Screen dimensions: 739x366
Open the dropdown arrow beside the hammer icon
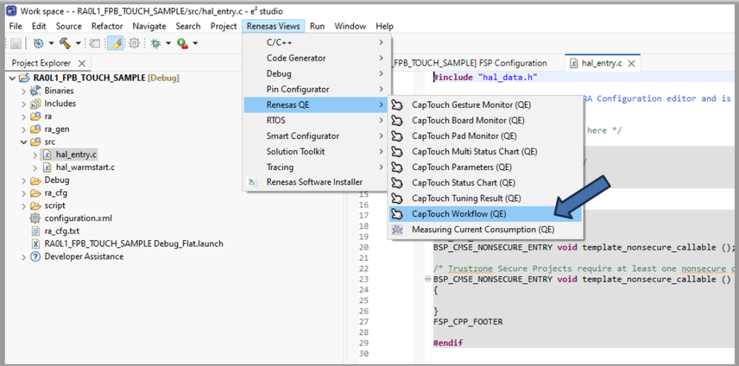77,44
